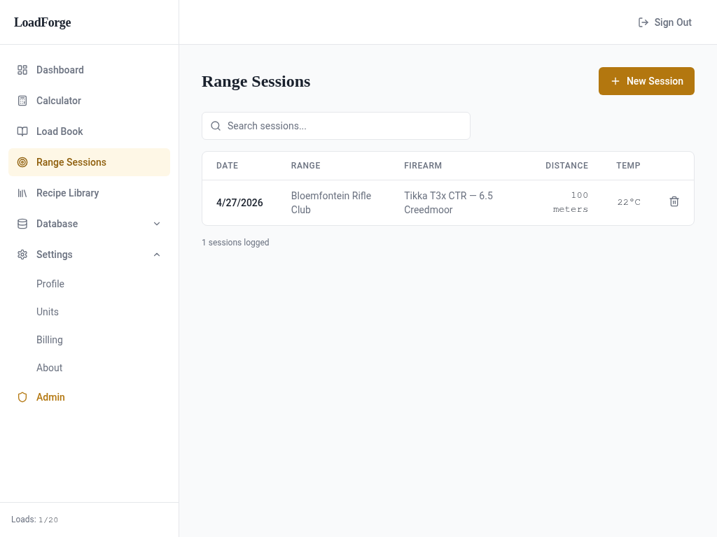Click the Recipe Library shelf icon

point(22,193)
